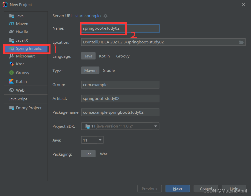Screen dimensions: 251x196
Task: Click the Location path field
Action: click(x=163, y=42)
